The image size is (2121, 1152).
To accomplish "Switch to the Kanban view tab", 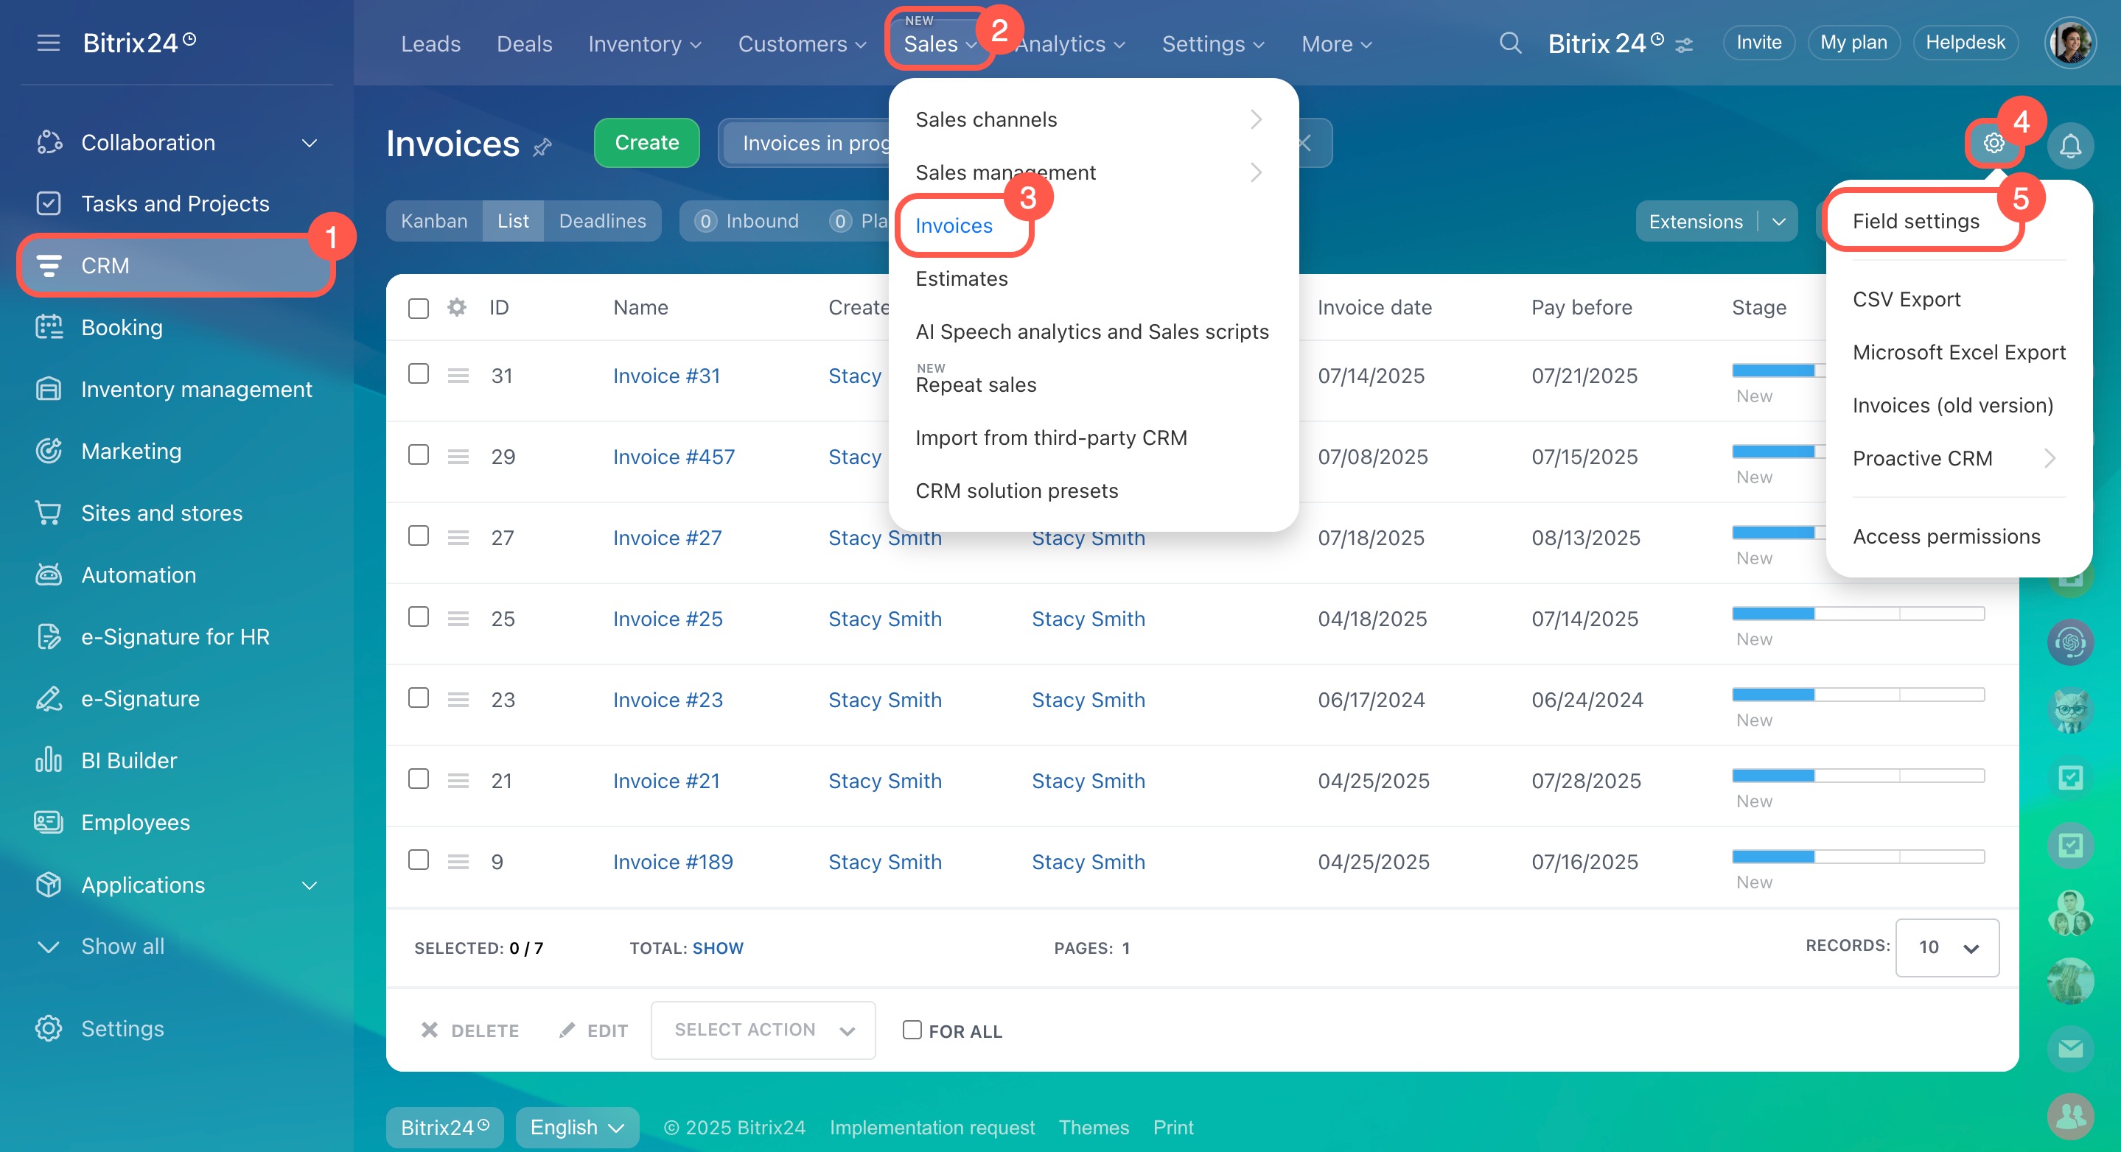I will click(x=434, y=222).
